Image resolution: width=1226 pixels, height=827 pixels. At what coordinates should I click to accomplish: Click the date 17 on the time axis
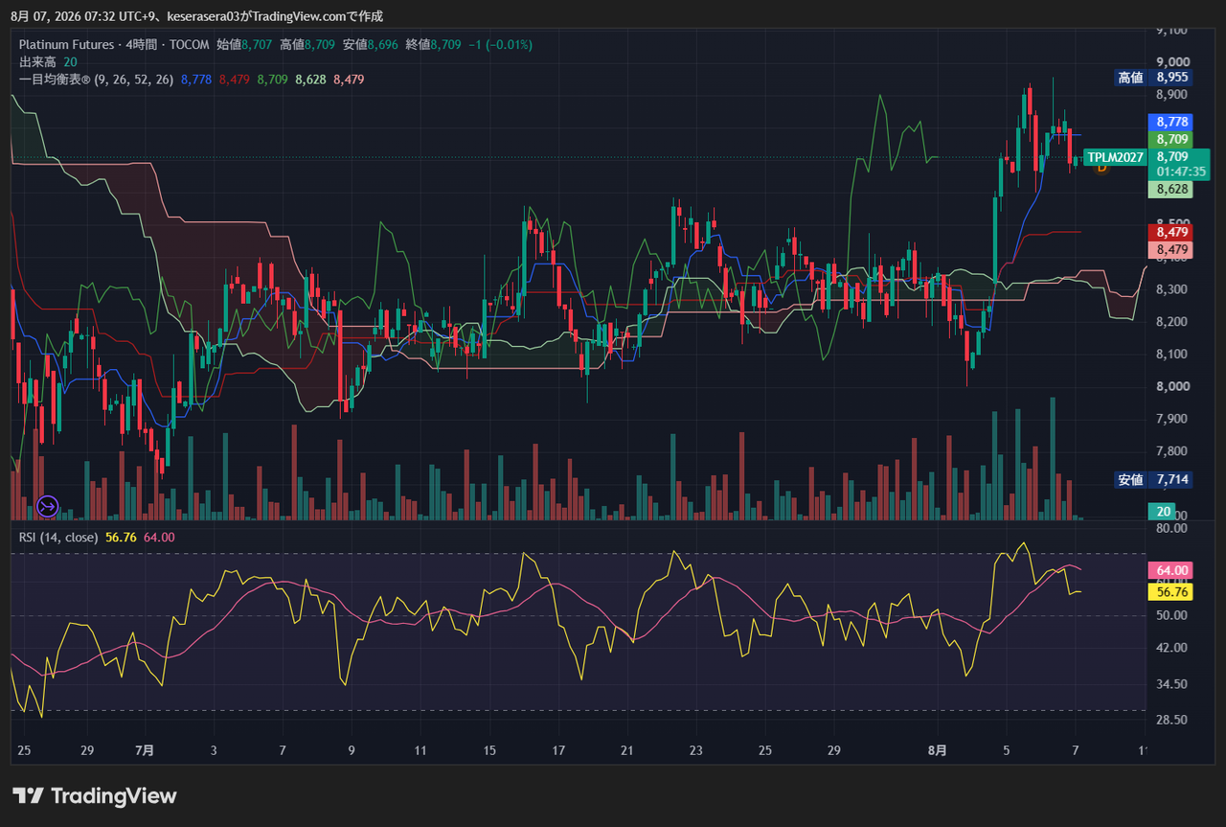tap(558, 749)
